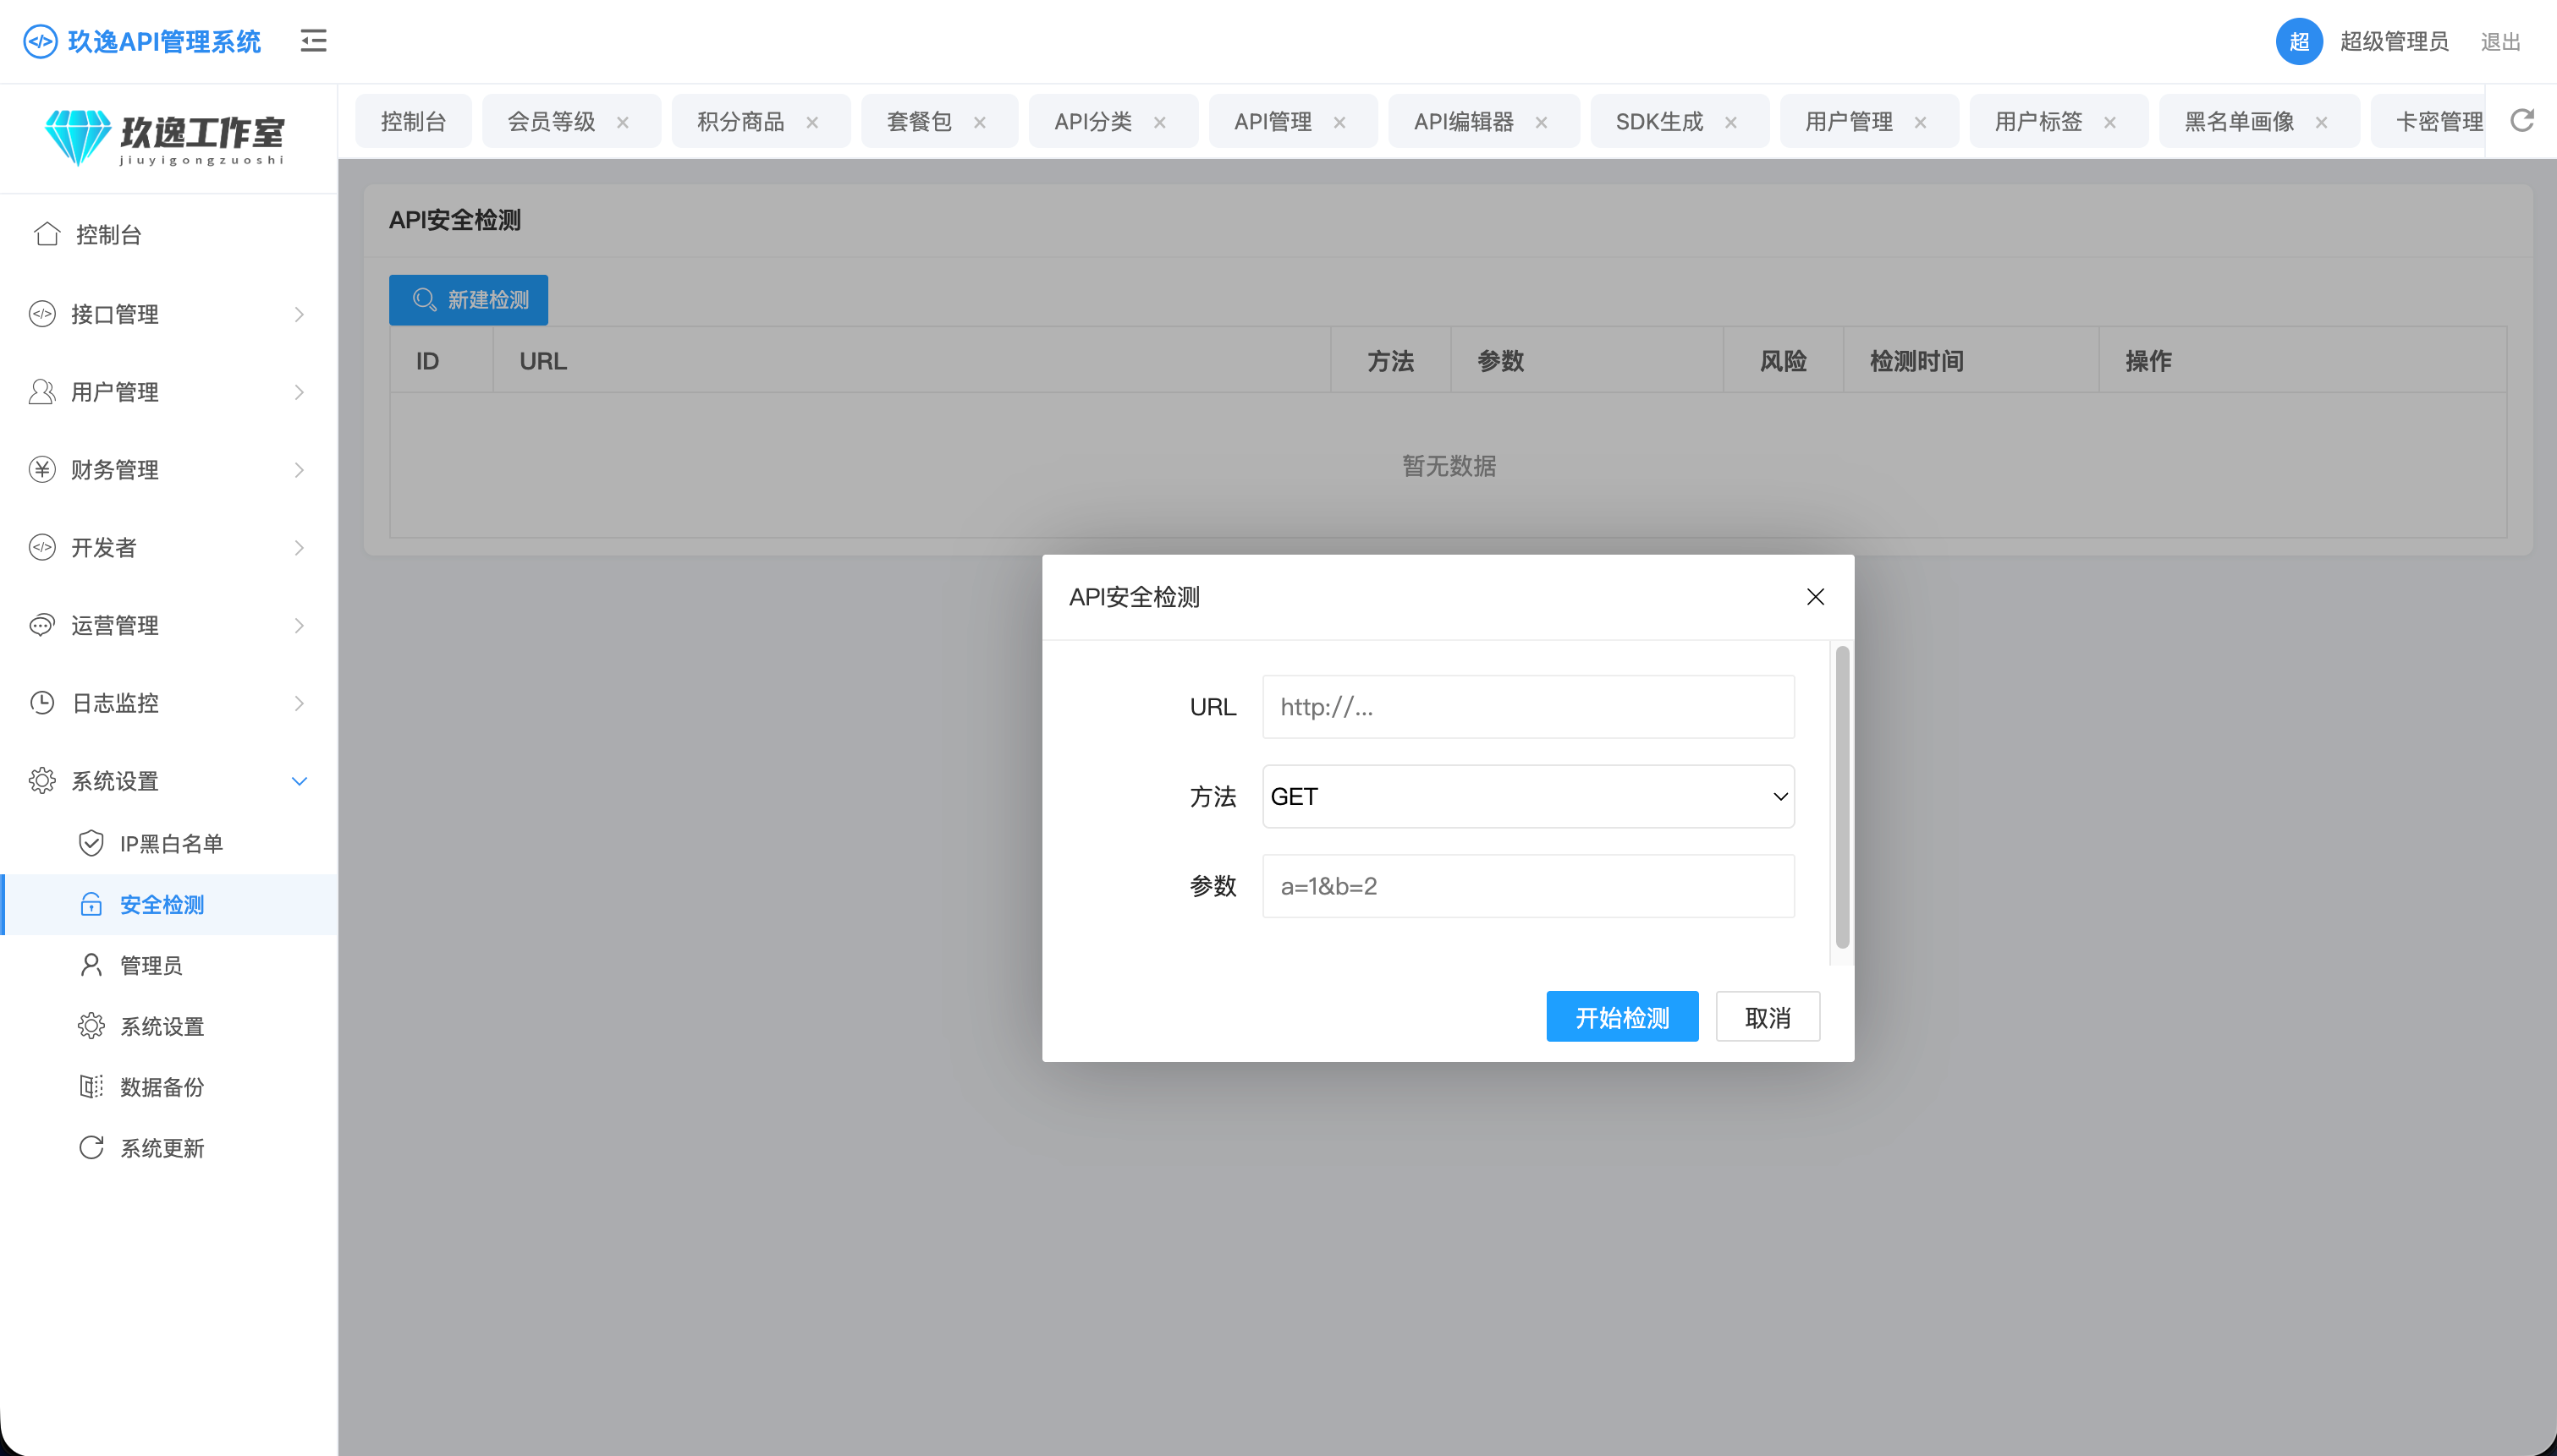Close the API管理 tab

click(x=1339, y=122)
